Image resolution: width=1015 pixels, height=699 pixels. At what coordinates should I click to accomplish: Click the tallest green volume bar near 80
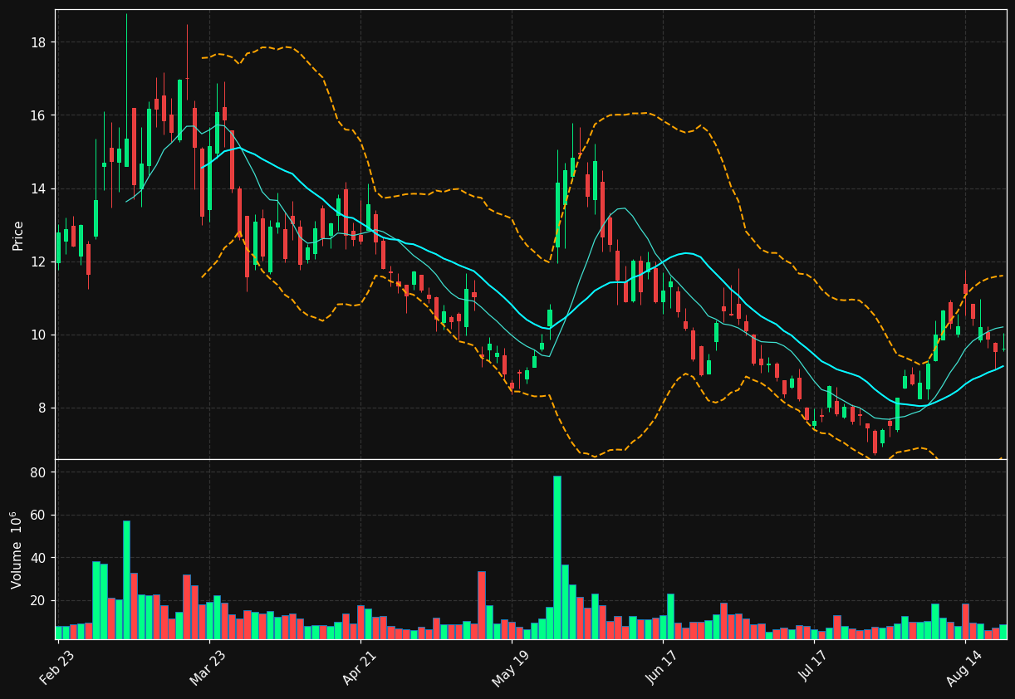coord(557,557)
